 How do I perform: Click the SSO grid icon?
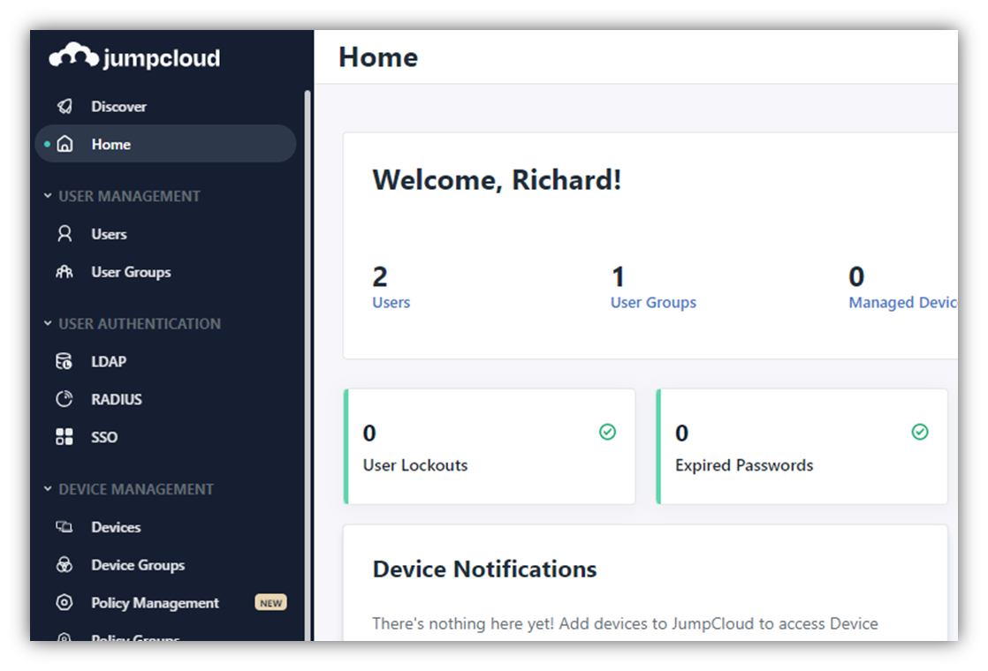point(65,437)
